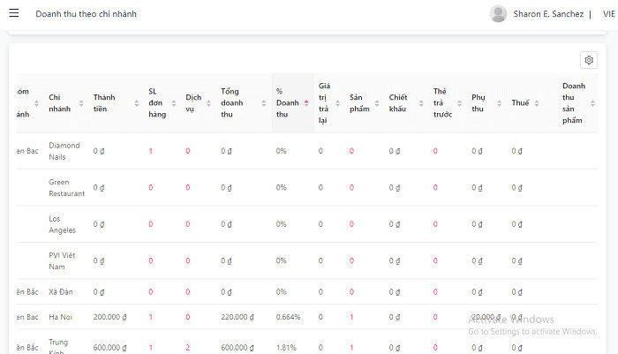
Task: Open VIE language selector
Action: (607, 14)
